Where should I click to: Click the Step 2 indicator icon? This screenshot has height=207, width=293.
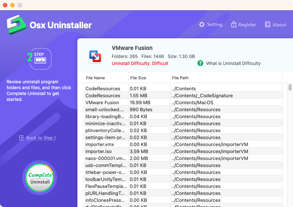[40, 59]
